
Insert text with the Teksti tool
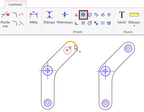coord(121,18)
